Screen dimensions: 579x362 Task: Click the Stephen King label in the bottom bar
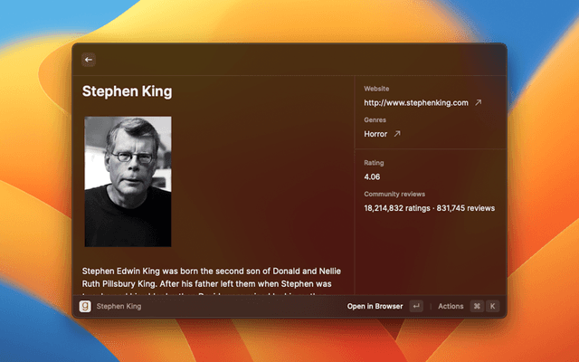click(119, 307)
